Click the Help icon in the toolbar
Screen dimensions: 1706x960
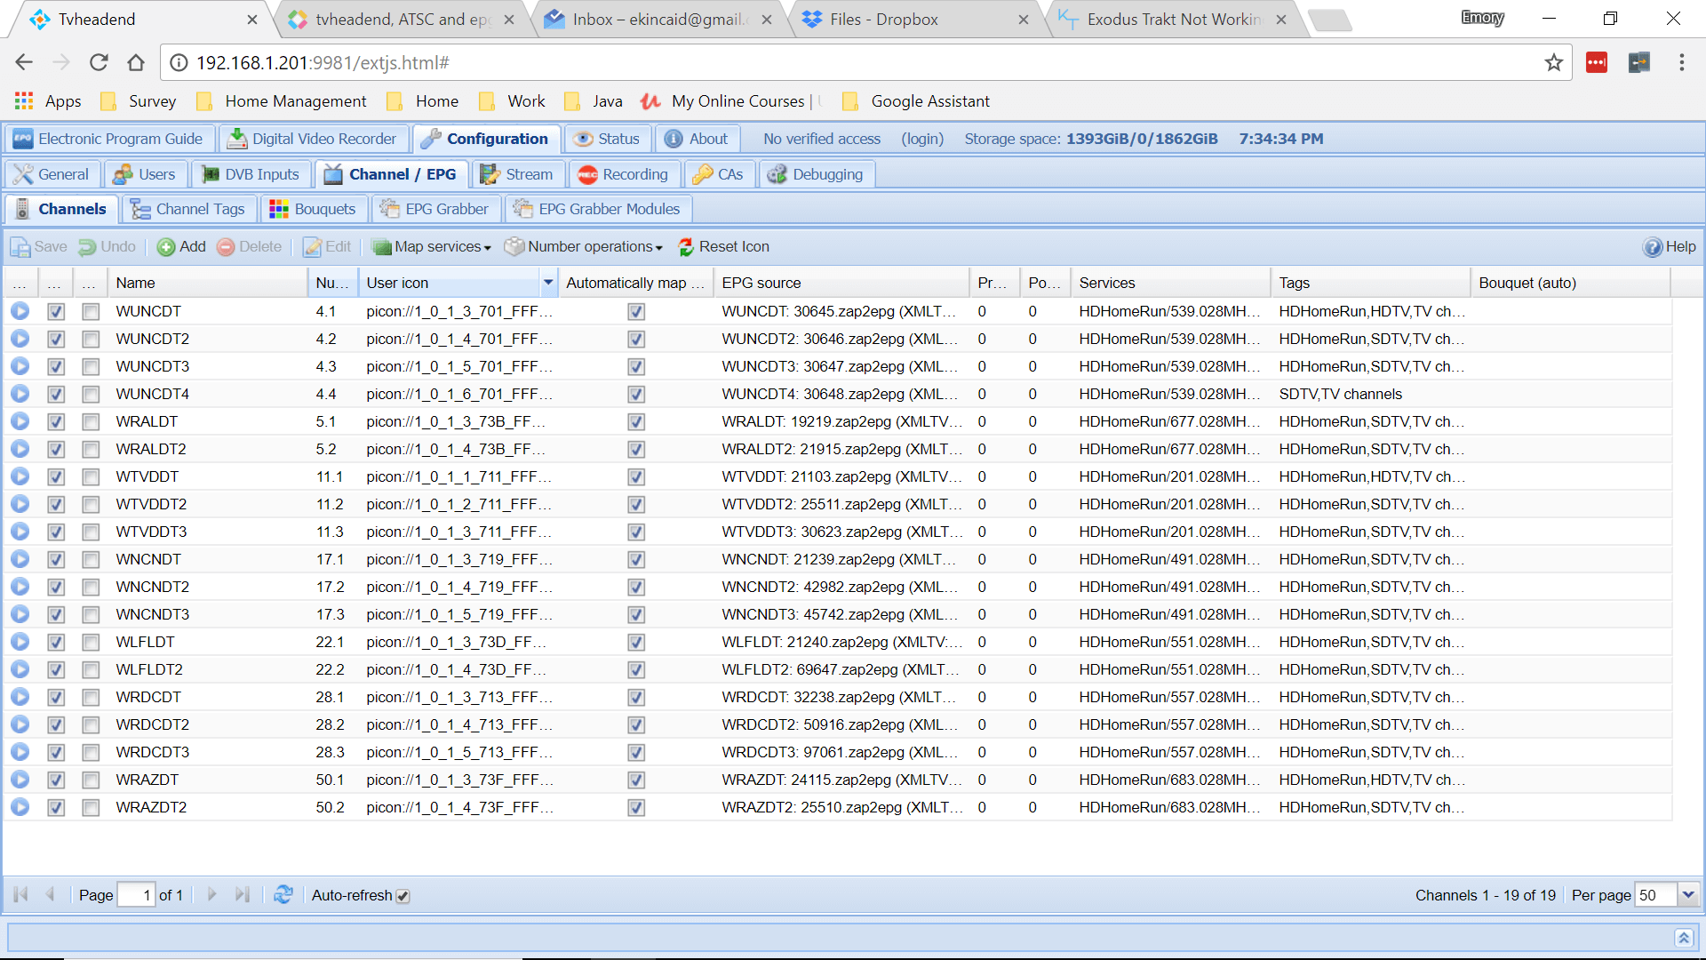pos(1652,247)
